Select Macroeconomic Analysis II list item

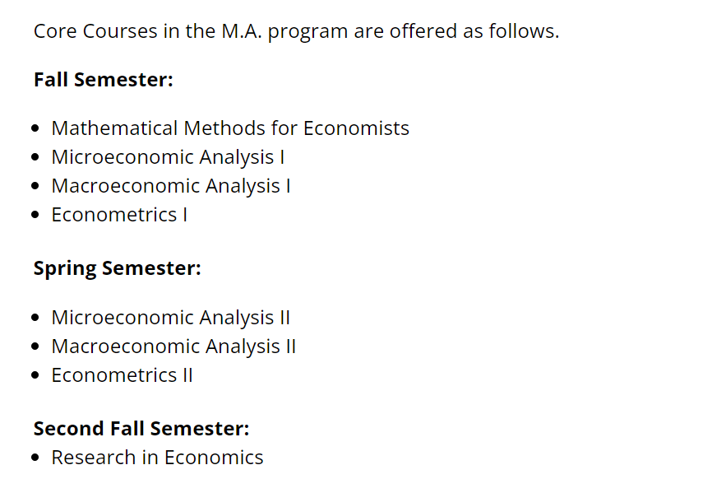[173, 346]
